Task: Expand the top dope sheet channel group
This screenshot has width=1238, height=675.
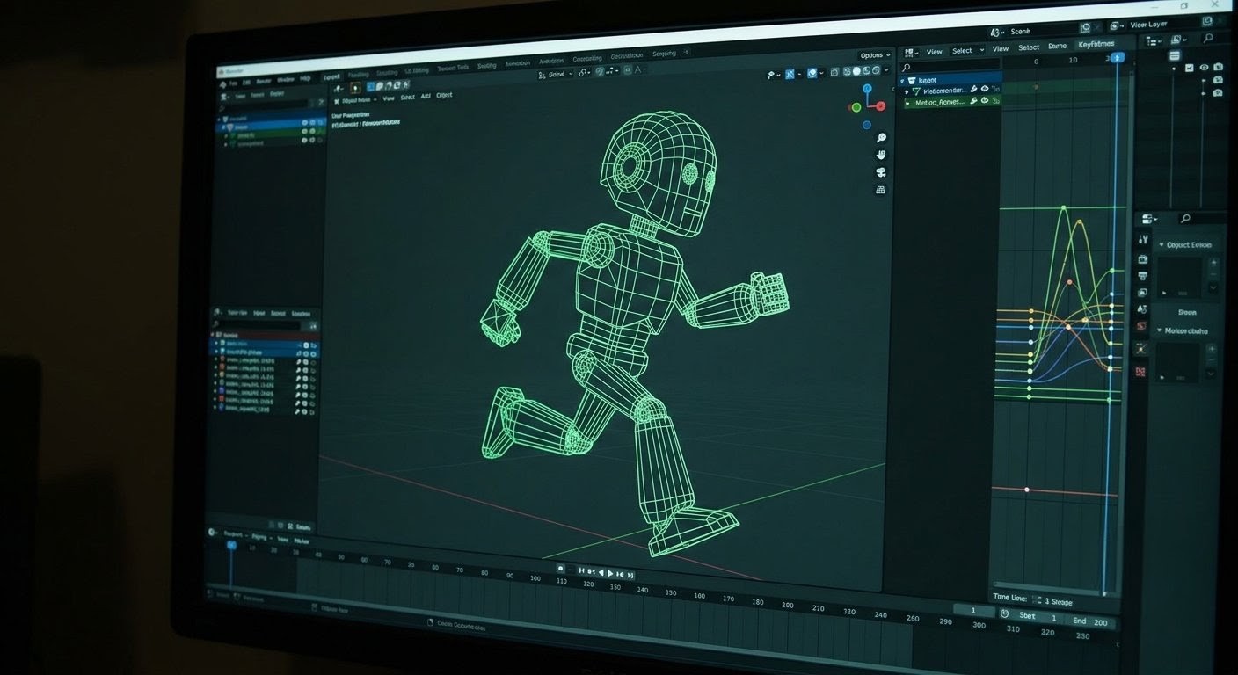Action: (x=901, y=81)
